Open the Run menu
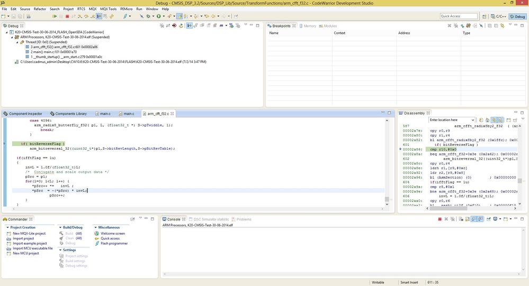 click(139, 9)
